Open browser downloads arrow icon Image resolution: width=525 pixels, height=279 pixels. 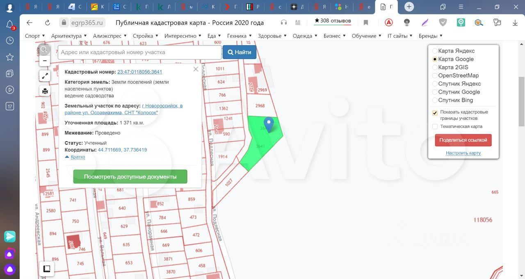pos(515,23)
